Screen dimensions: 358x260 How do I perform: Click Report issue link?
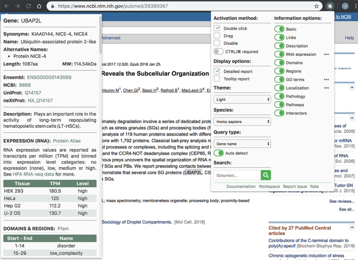coord(295,187)
